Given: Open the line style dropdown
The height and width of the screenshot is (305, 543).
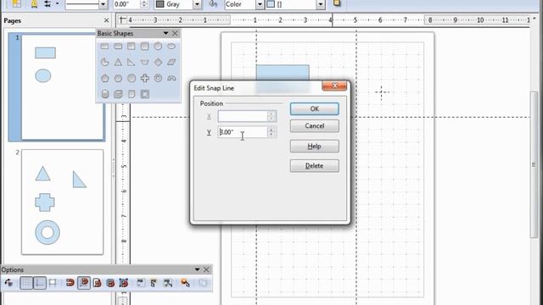Looking at the screenshot, I should click(x=104, y=4).
